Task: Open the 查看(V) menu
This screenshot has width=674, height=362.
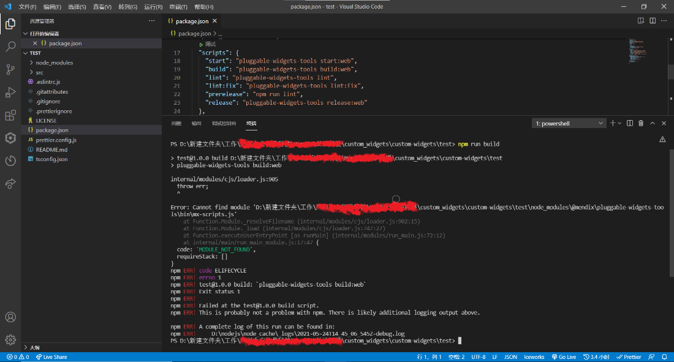Action: 102,7
